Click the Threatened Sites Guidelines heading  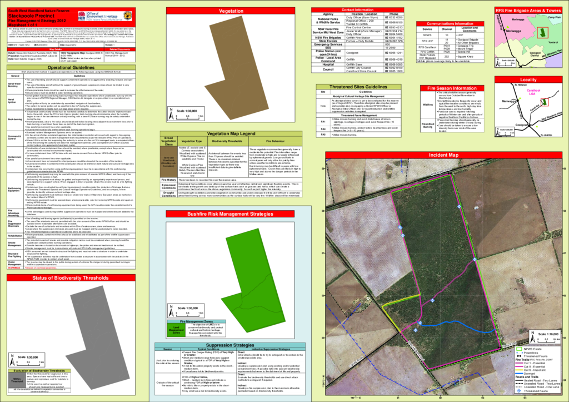click(358, 87)
